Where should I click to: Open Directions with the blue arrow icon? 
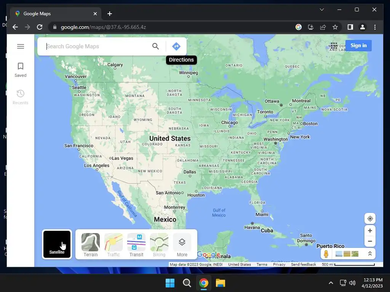pos(176,46)
